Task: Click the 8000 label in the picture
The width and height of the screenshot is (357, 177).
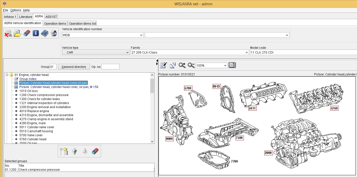Action: pos(169,139)
